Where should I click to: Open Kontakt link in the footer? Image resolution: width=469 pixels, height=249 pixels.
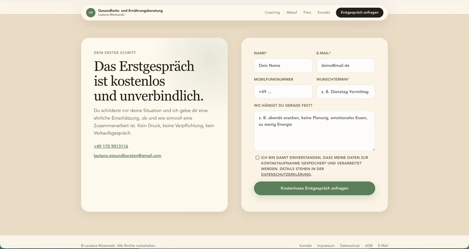pyautogui.click(x=305, y=246)
